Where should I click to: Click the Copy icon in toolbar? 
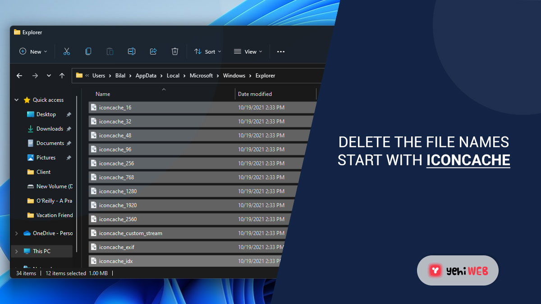[88, 52]
